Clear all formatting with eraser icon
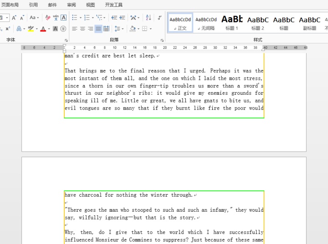This screenshot has width=328, height=244. click(48, 18)
